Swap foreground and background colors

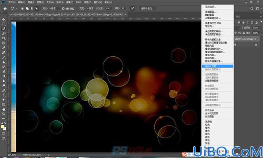coord(5,123)
